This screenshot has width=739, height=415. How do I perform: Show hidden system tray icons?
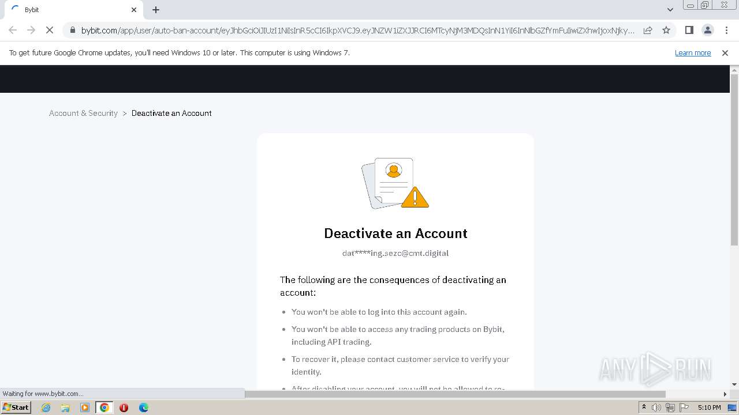(644, 408)
